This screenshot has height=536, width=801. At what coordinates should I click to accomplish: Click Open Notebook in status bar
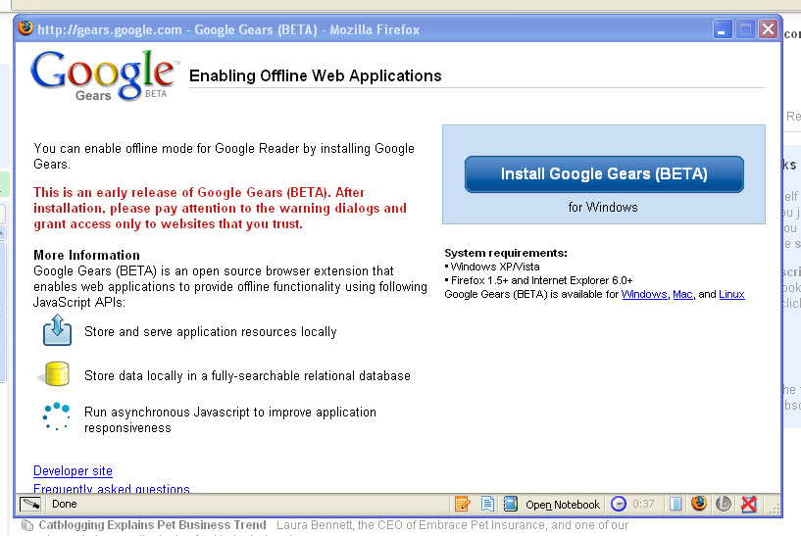(563, 505)
